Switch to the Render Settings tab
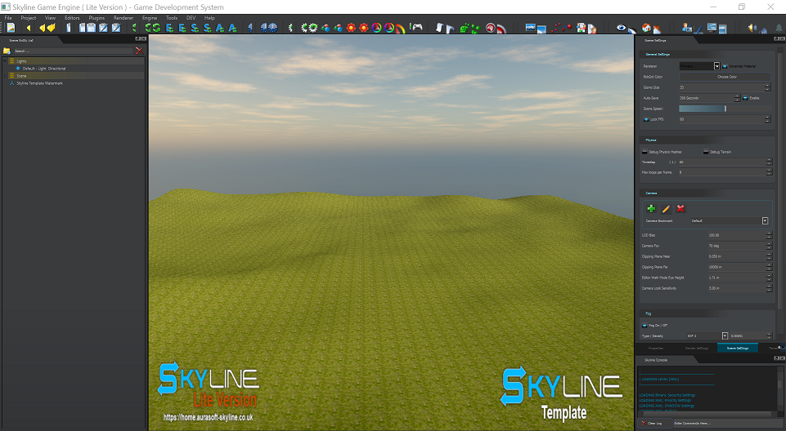 pos(697,348)
